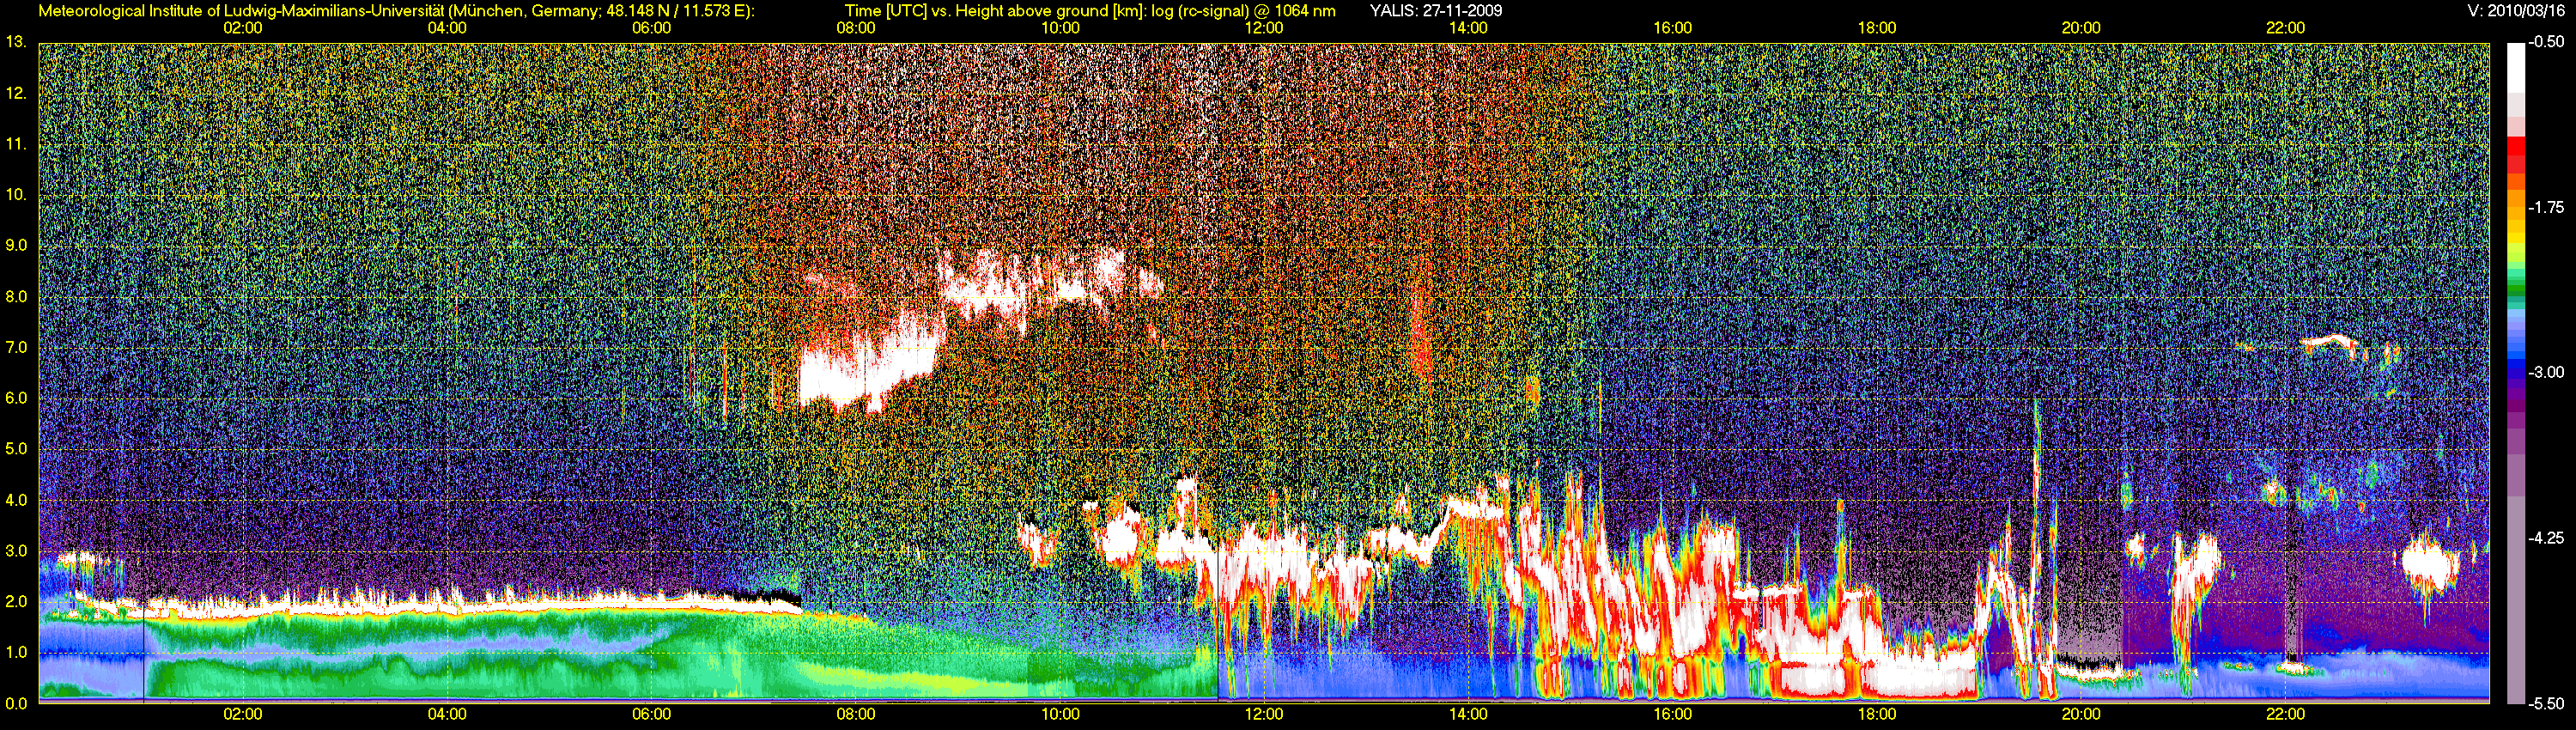This screenshot has width=2576, height=730.
Task: Click the 2.0 km height axis label
Action: [16, 601]
